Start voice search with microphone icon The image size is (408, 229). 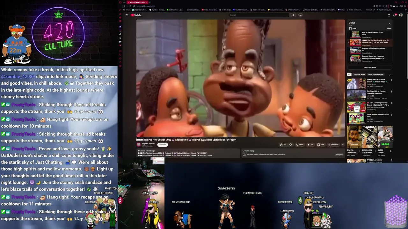(x=300, y=15)
